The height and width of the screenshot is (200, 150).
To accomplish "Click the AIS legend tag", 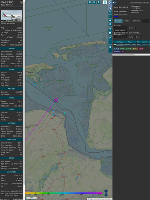I will click(x=123, y=52).
